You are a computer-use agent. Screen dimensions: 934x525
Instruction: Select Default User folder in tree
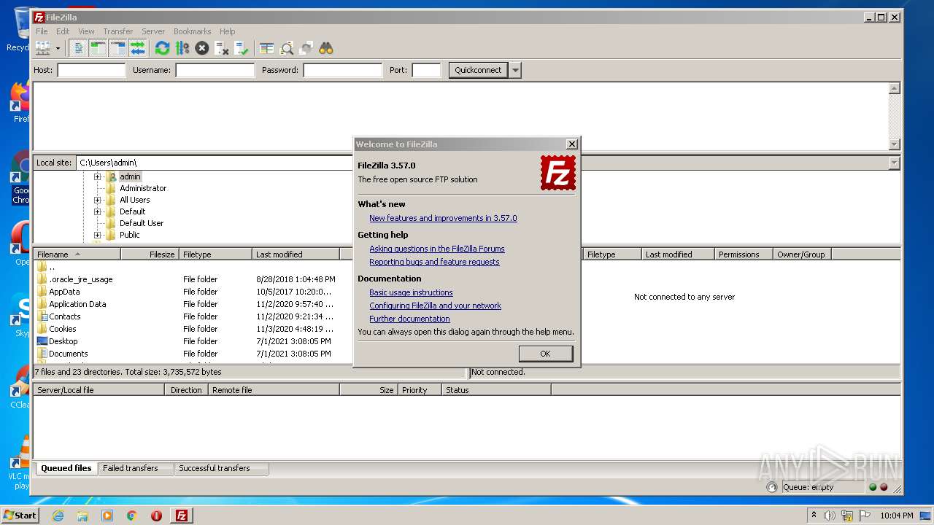pos(142,223)
